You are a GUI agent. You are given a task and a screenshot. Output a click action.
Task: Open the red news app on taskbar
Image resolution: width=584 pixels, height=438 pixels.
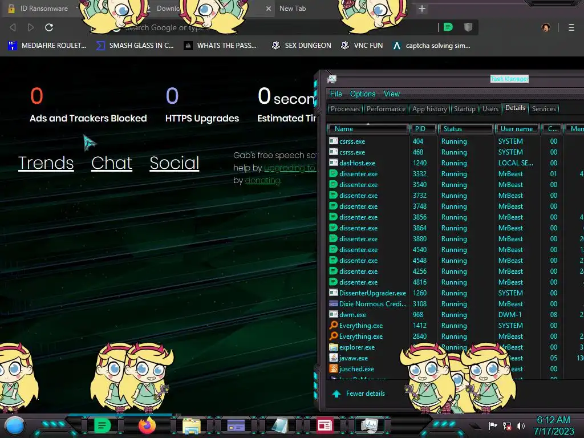325,425
